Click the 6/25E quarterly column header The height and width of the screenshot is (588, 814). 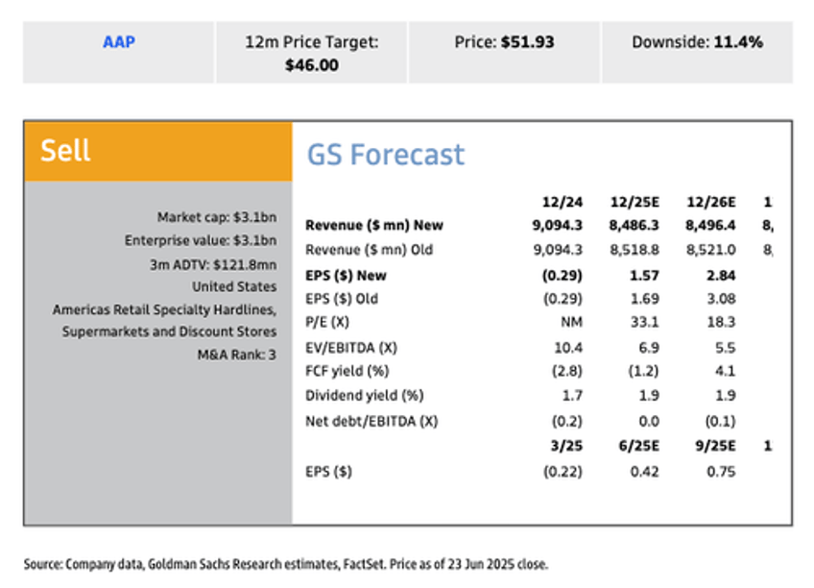pos(638,446)
